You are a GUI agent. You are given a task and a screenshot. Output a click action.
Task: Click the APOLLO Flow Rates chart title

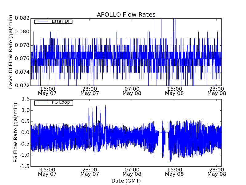pyautogui.click(x=126, y=15)
